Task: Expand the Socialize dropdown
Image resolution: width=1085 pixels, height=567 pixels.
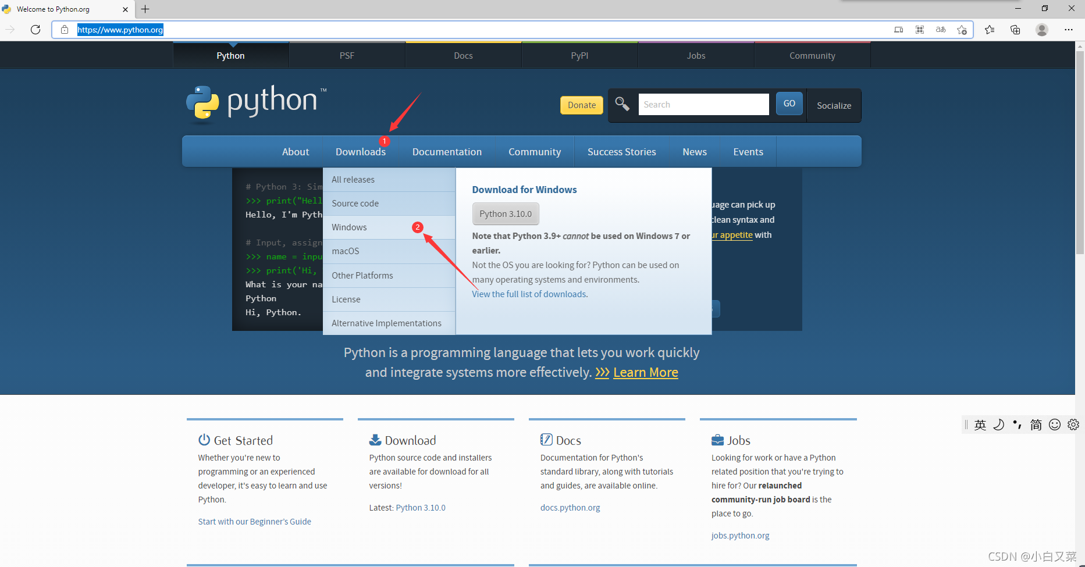Action: (834, 105)
